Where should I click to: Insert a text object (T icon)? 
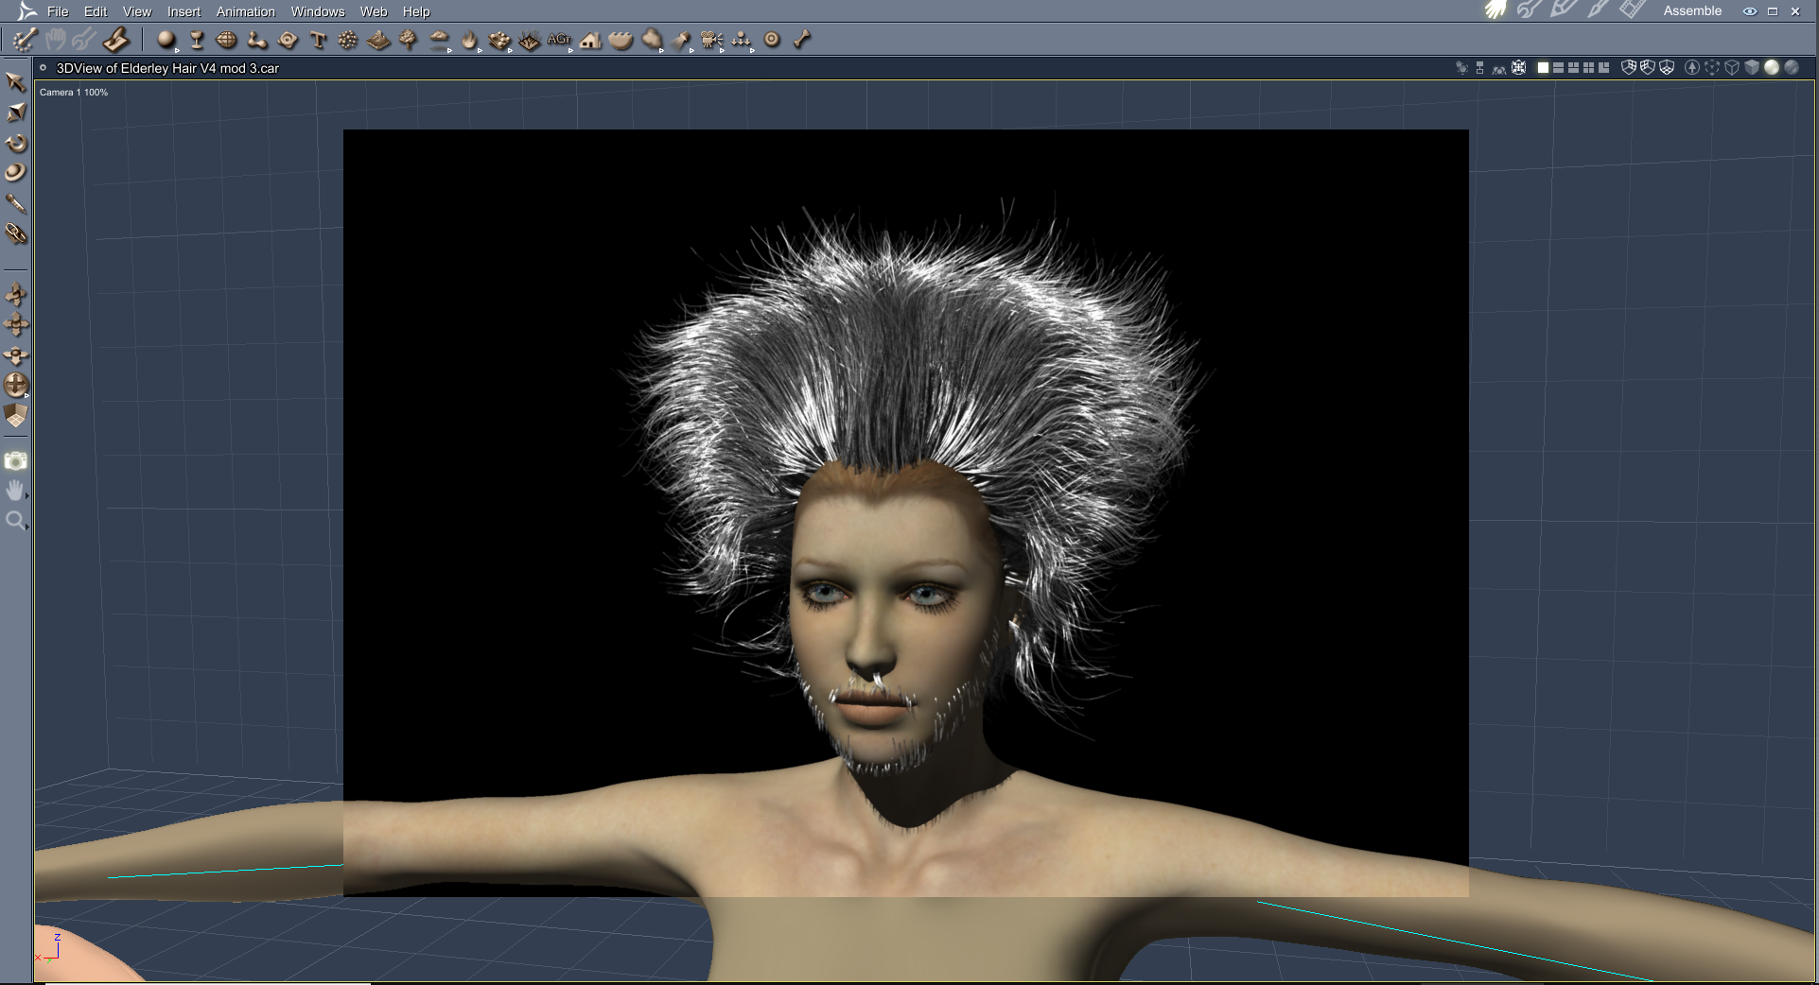[318, 40]
